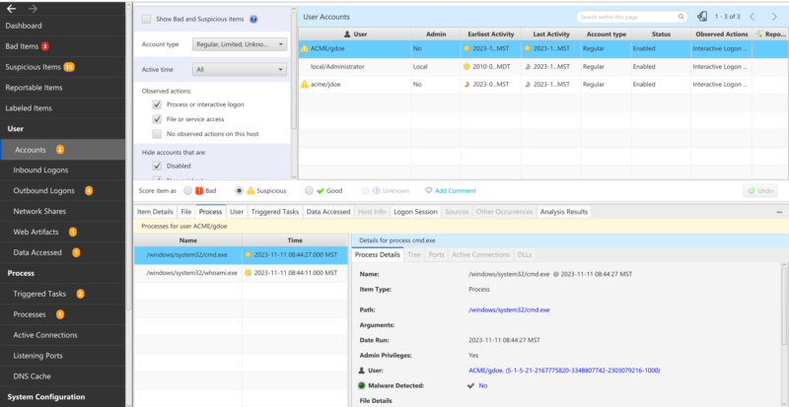Viewport: 789px width, 407px height.
Task: Open the Triggered Tasks tab
Action: point(275,212)
